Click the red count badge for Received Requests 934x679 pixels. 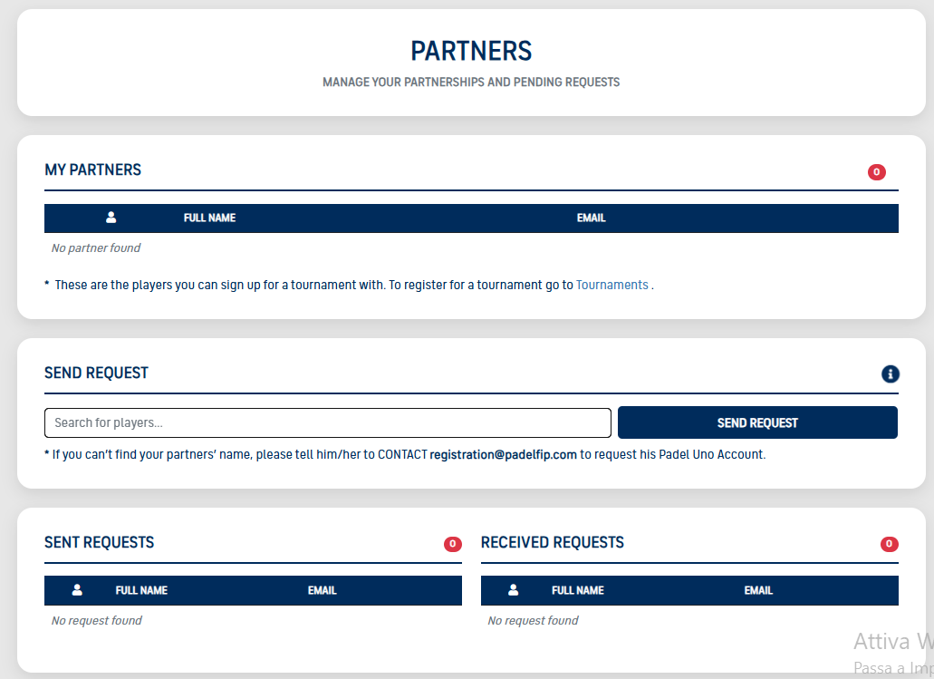(889, 544)
